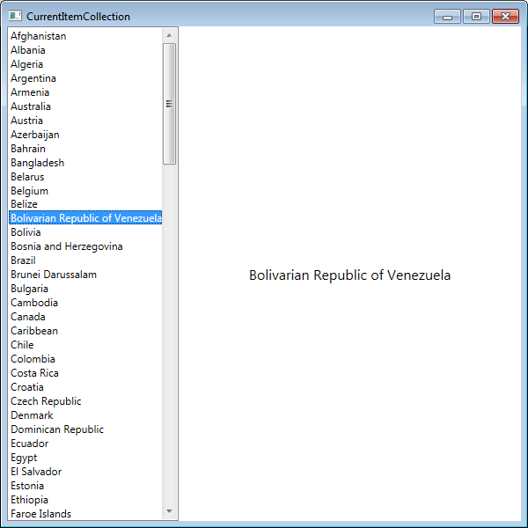528x528 pixels.
Task: Select Croatia in the list
Action: click(x=85, y=387)
